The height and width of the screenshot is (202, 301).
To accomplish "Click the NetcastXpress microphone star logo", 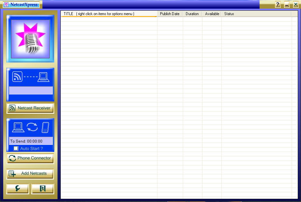I will [30, 39].
